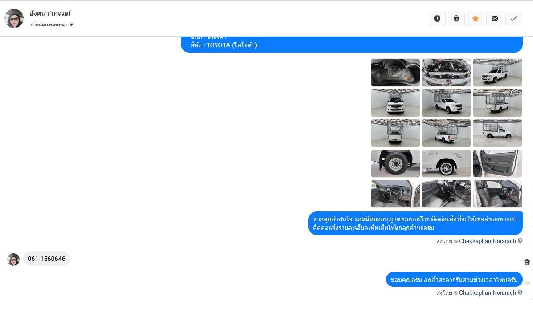Open the door panel interior photo
Viewport: 533px width, 309px height.
point(497,164)
